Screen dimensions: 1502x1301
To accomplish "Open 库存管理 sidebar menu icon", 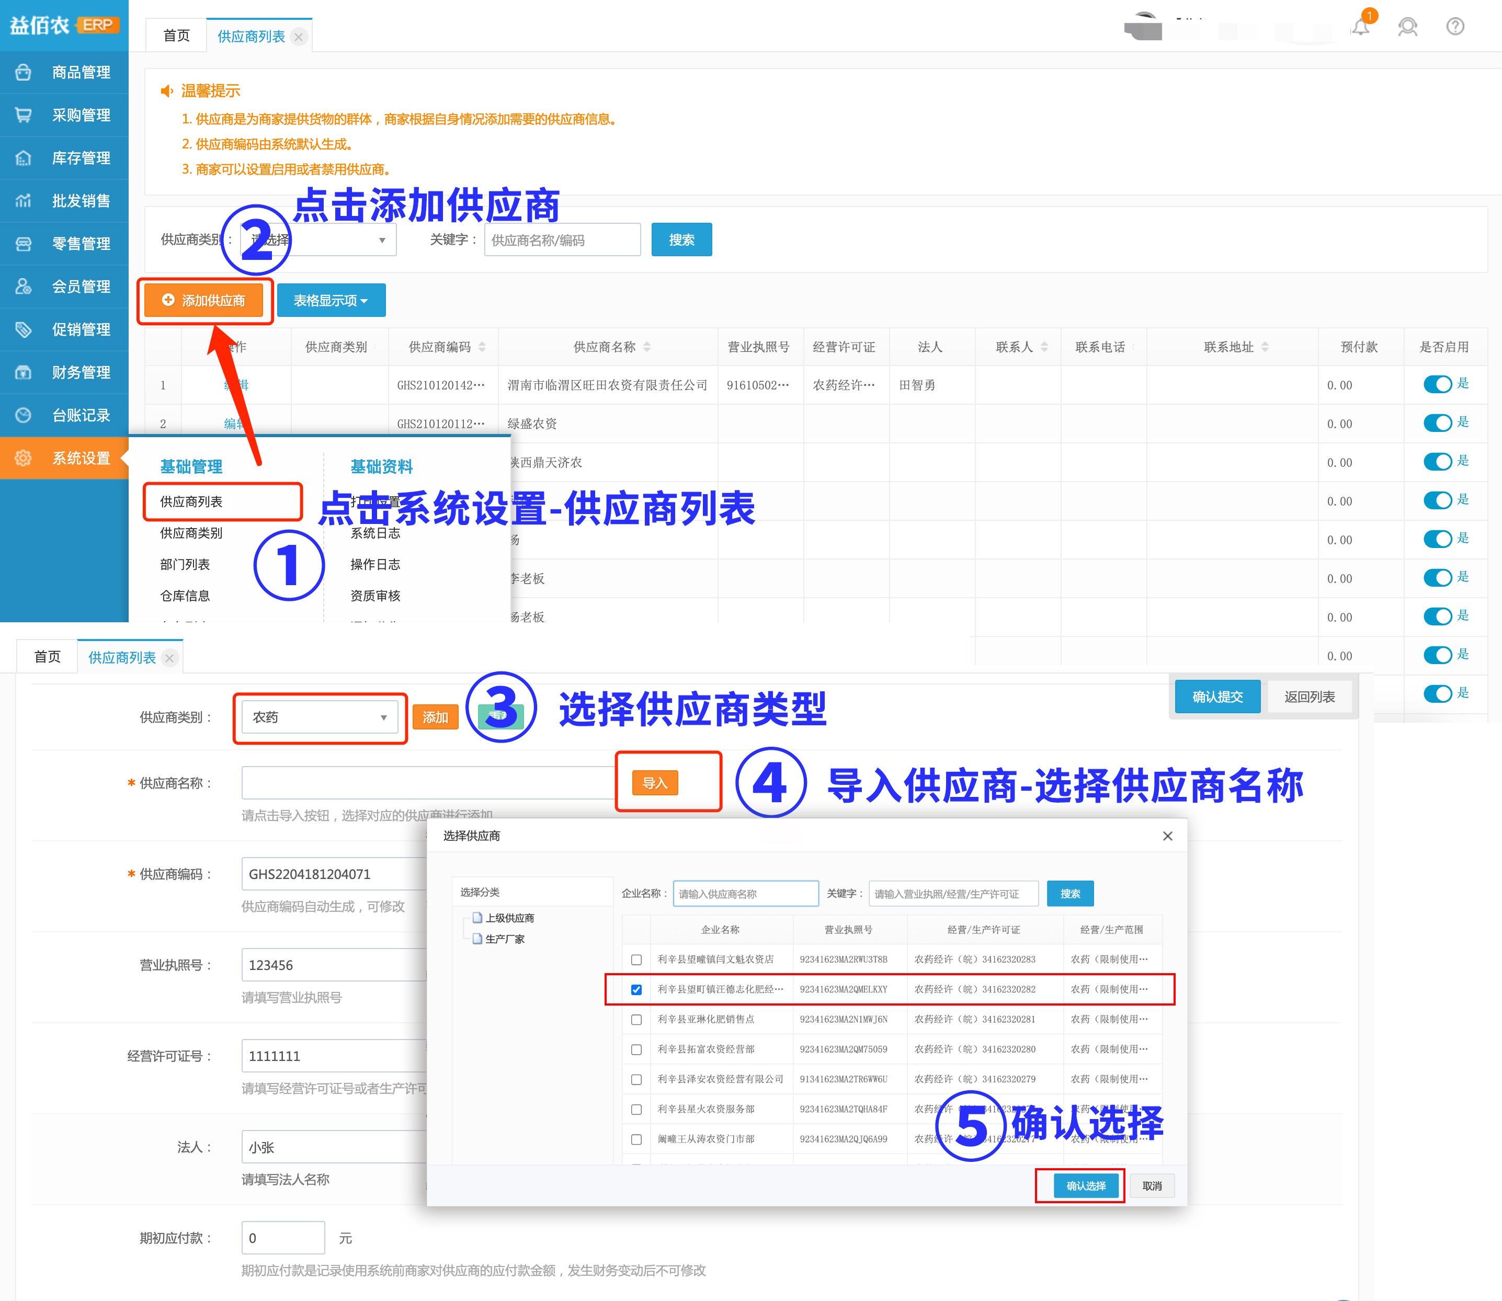I will pos(23,158).
